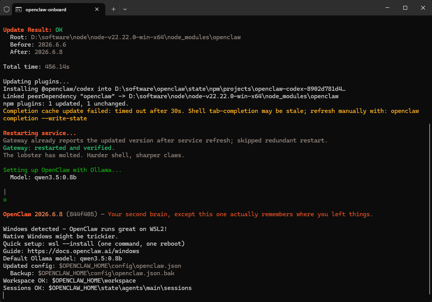Click the "Model: qwen3.5:0.8b" line
The height and width of the screenshot is (302, 432).
coord(43,177)
